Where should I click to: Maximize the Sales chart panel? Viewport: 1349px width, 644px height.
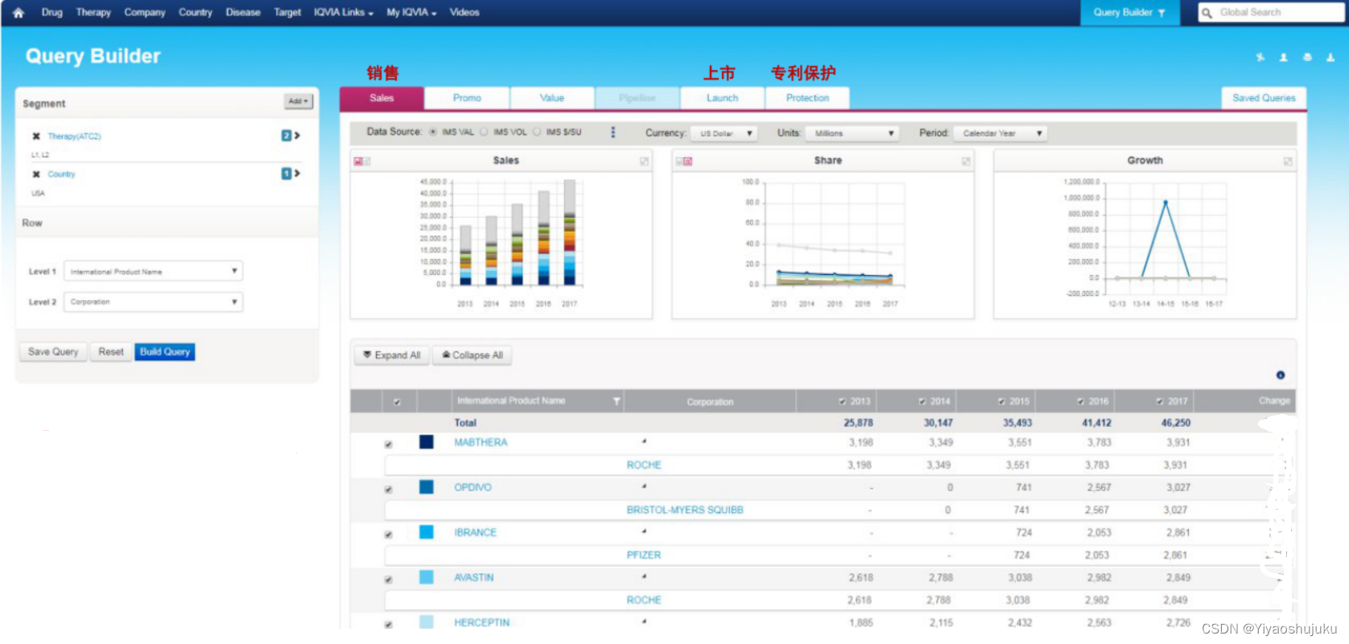pos(644,162)
